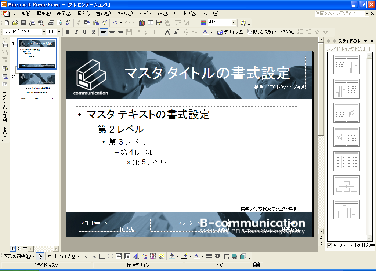Click the デザイン button
The height and width of the screenshot is (271, 376).
click(231, 32)
